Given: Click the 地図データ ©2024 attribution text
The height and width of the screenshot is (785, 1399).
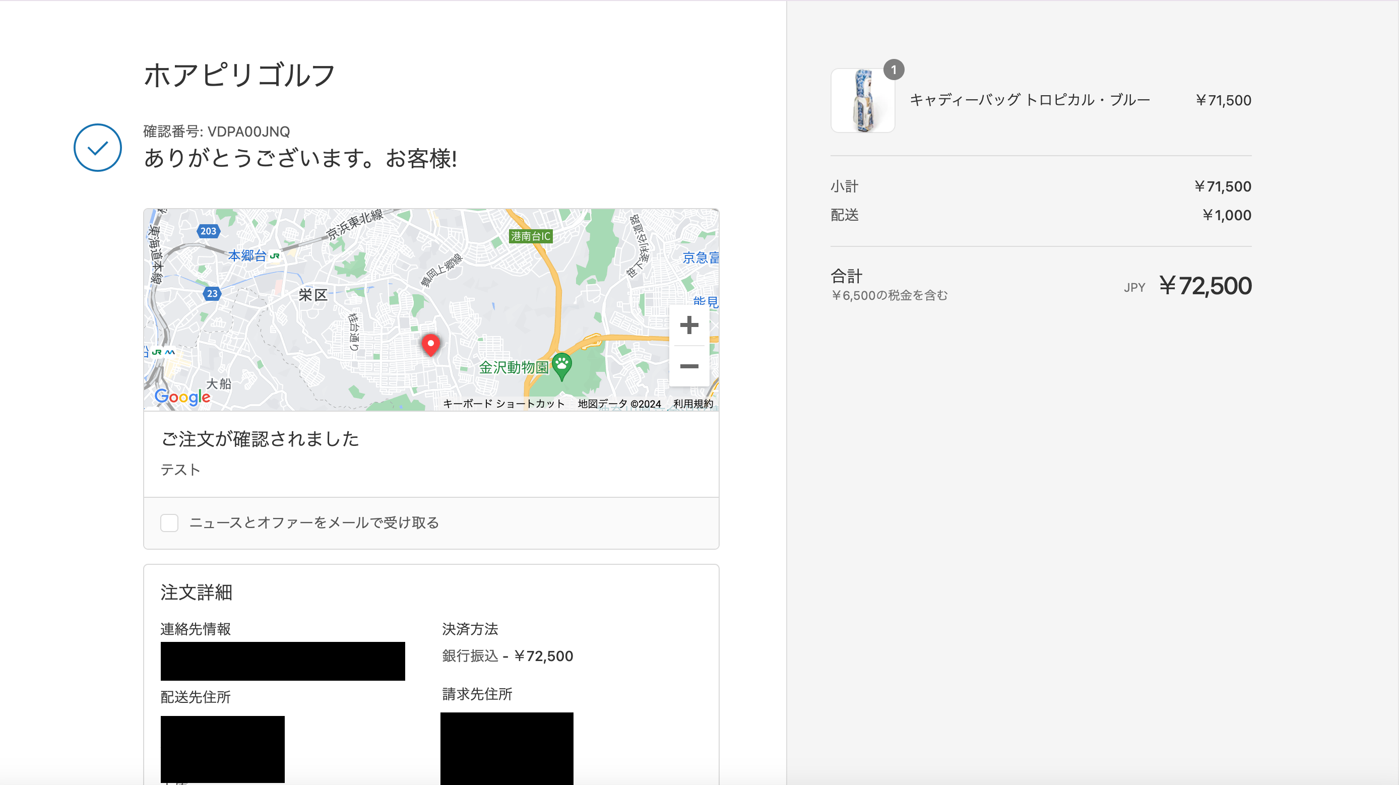Looking at the screenshot, I should click(x=619, y=404).
